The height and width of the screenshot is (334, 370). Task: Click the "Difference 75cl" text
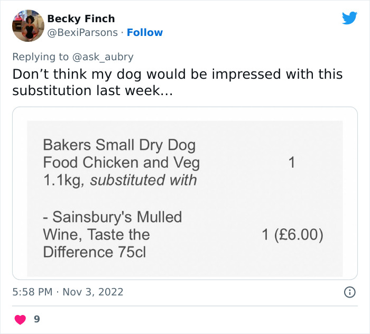coord(94,252)
